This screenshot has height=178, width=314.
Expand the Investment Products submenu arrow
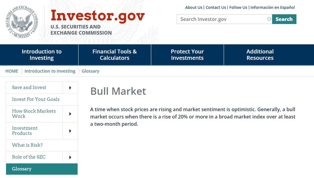70,131
